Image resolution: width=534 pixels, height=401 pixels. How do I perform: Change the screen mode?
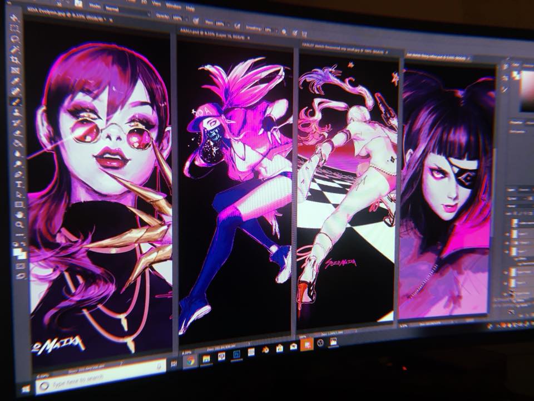[21, 276]
